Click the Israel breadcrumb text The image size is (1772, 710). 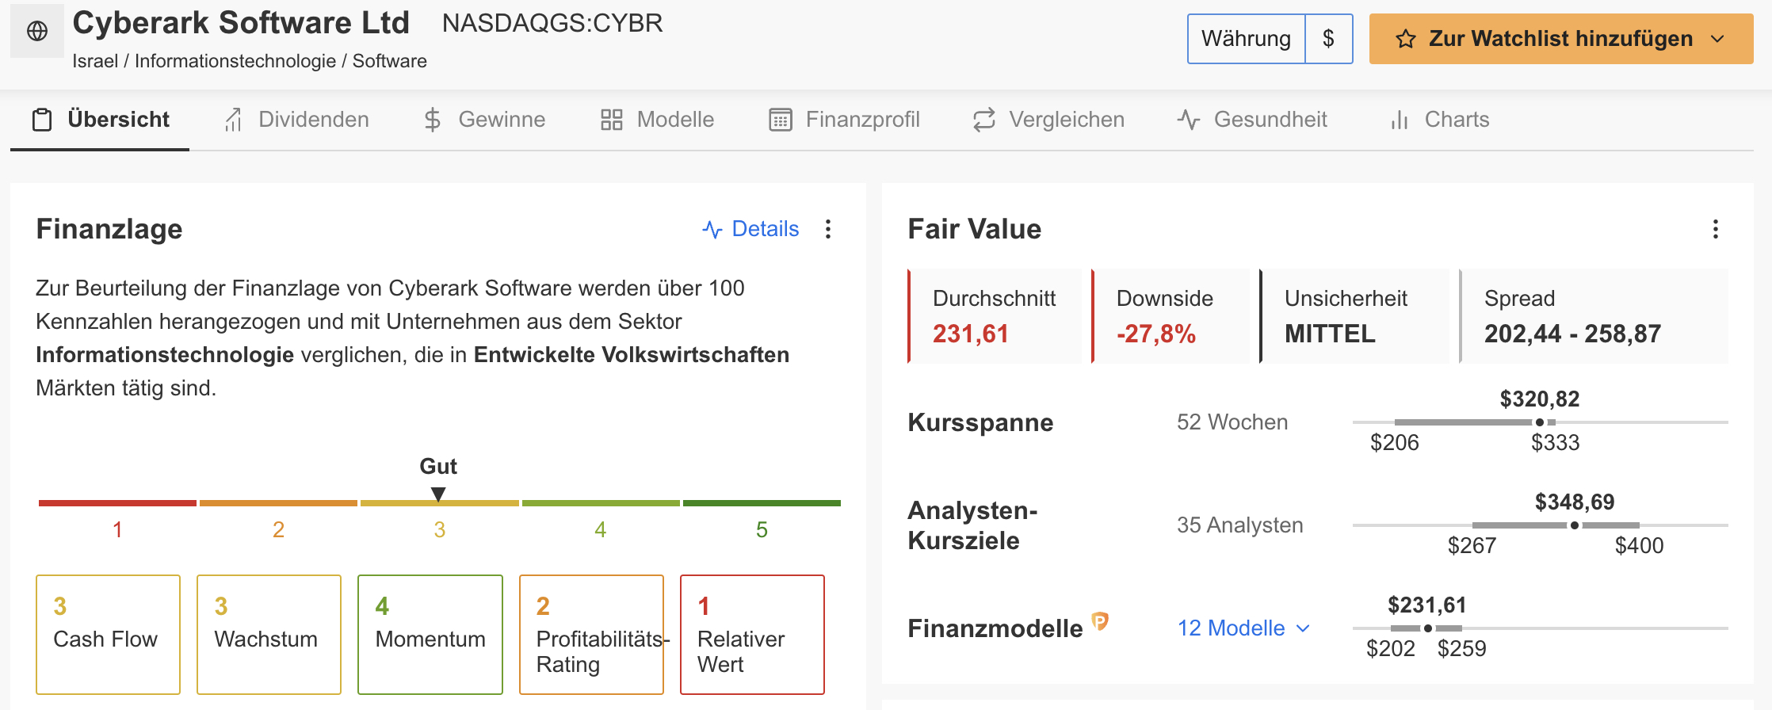click(x=95, y=61)
